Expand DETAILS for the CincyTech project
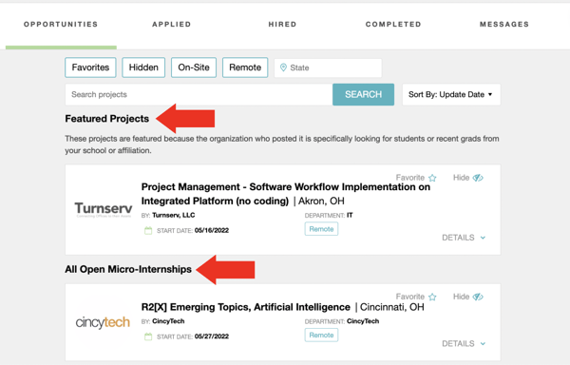Image resolution: width=570 pixels, height=365 pixels. pos(464,344)
